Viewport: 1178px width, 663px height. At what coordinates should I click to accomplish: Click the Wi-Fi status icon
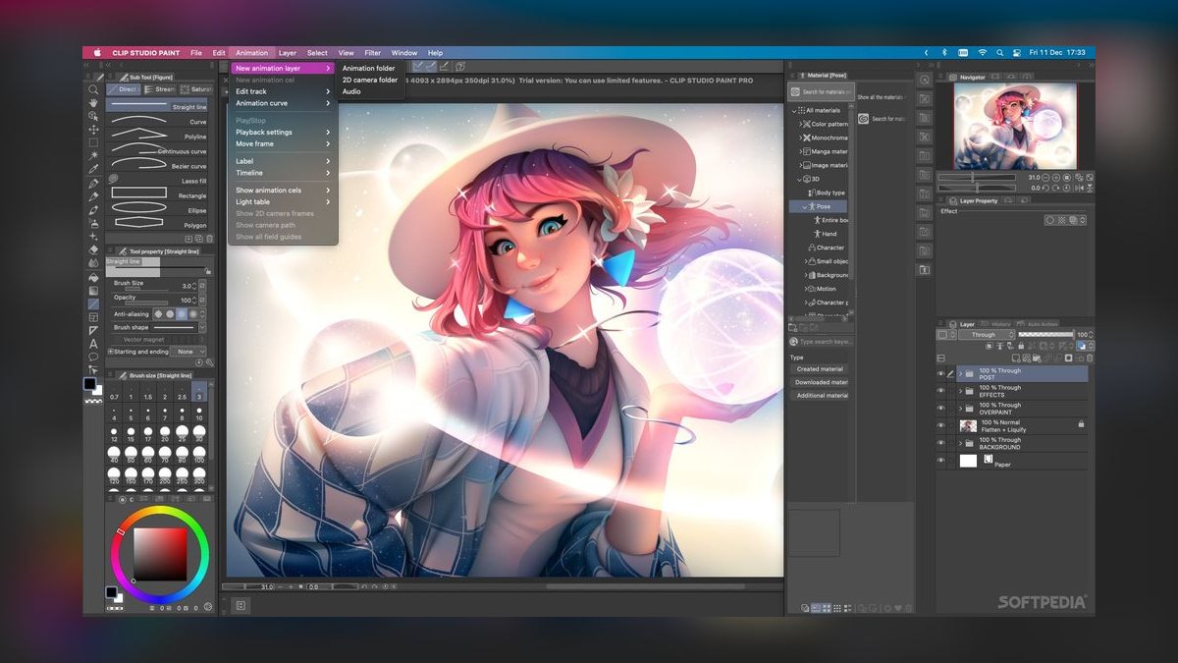click(x=982, y=53)
